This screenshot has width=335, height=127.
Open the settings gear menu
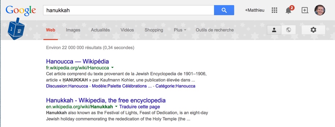click(313, 30)
